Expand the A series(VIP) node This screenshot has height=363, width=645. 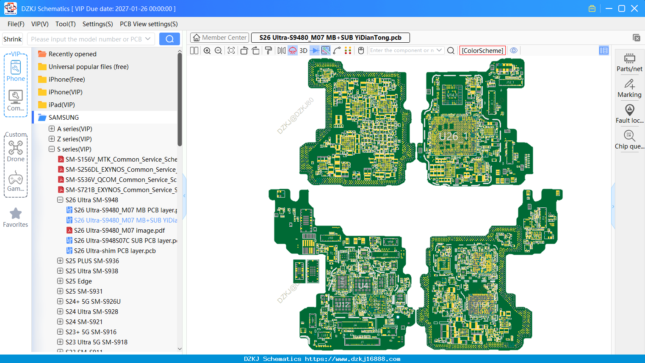pos(52,129)
